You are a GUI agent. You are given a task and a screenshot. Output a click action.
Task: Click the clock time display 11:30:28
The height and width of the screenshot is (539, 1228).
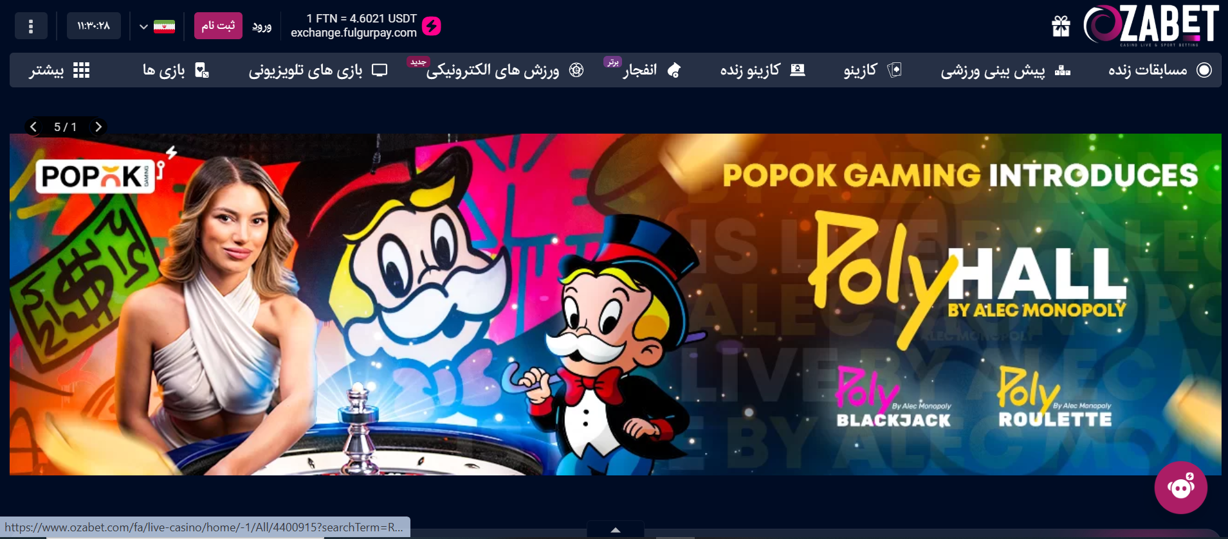tap(94, 26)
